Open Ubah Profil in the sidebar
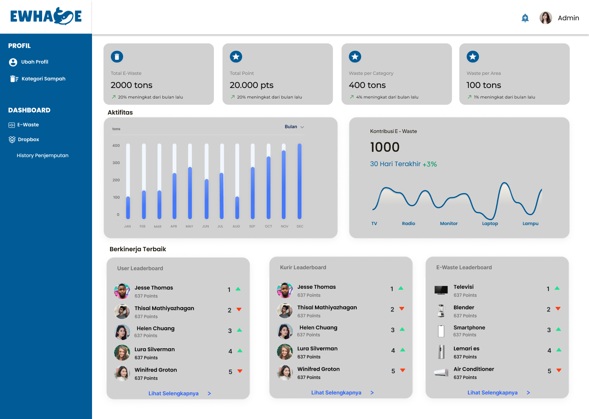This screenshot has width=589, height=419. pyautogui.click(x=35, y=62)
